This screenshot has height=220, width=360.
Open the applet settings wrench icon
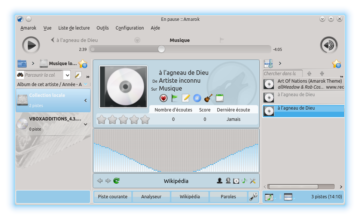[253, 196]
